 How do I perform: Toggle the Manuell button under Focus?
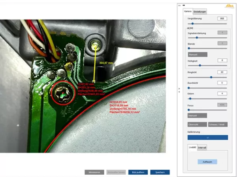click(197, 115)
